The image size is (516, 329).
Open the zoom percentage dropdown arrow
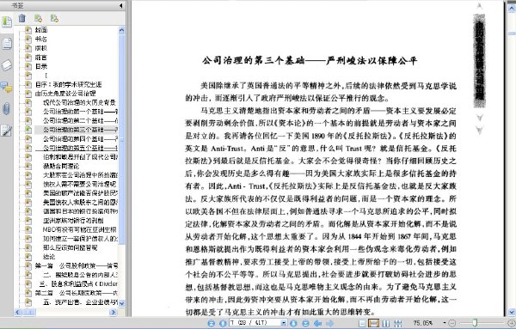click(445, 323)
